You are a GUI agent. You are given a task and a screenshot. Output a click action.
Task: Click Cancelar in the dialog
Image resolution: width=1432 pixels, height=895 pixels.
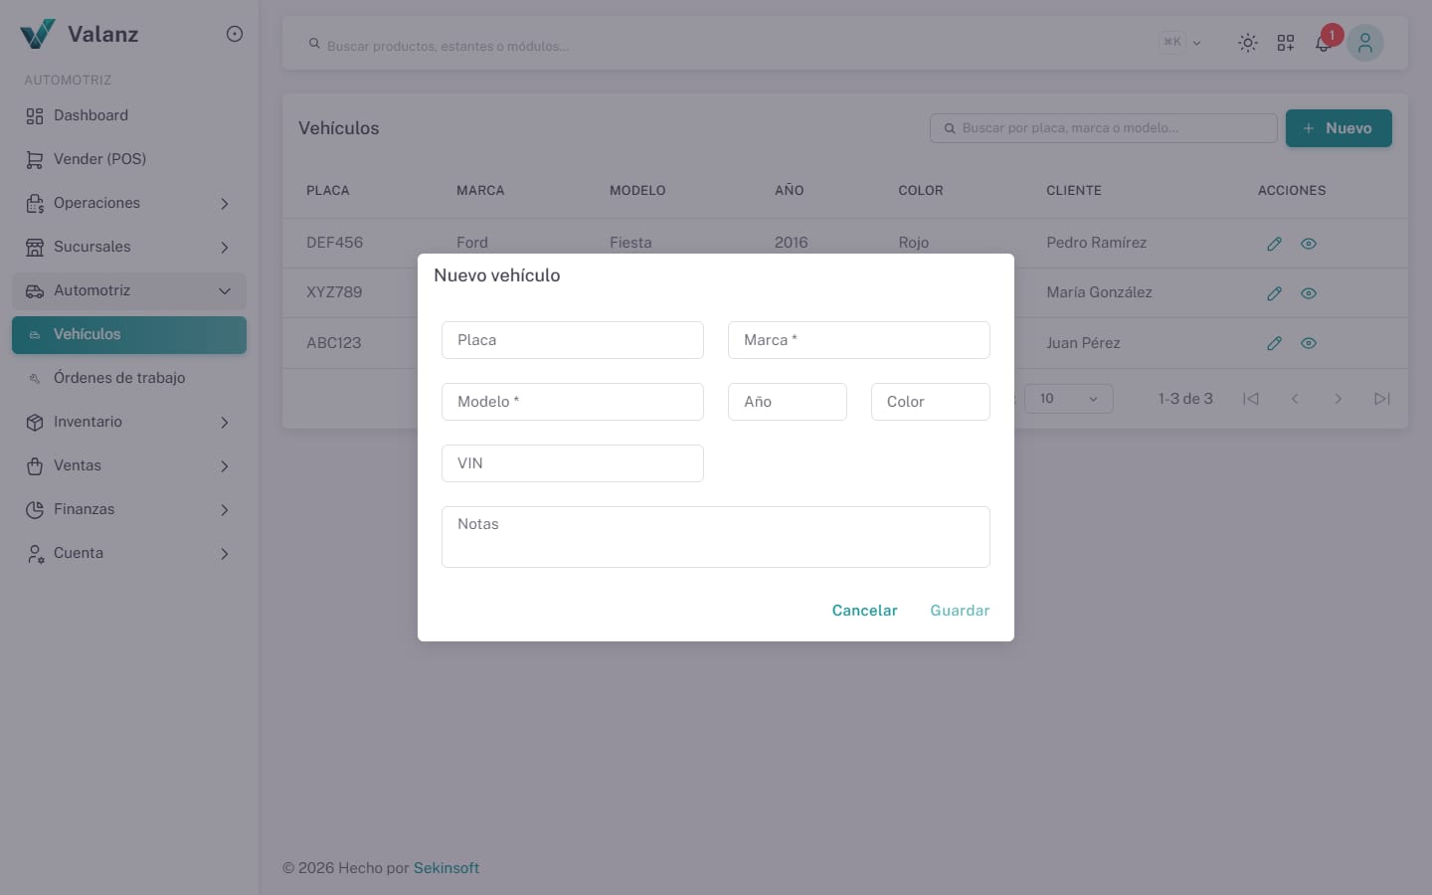pos(864,611)
